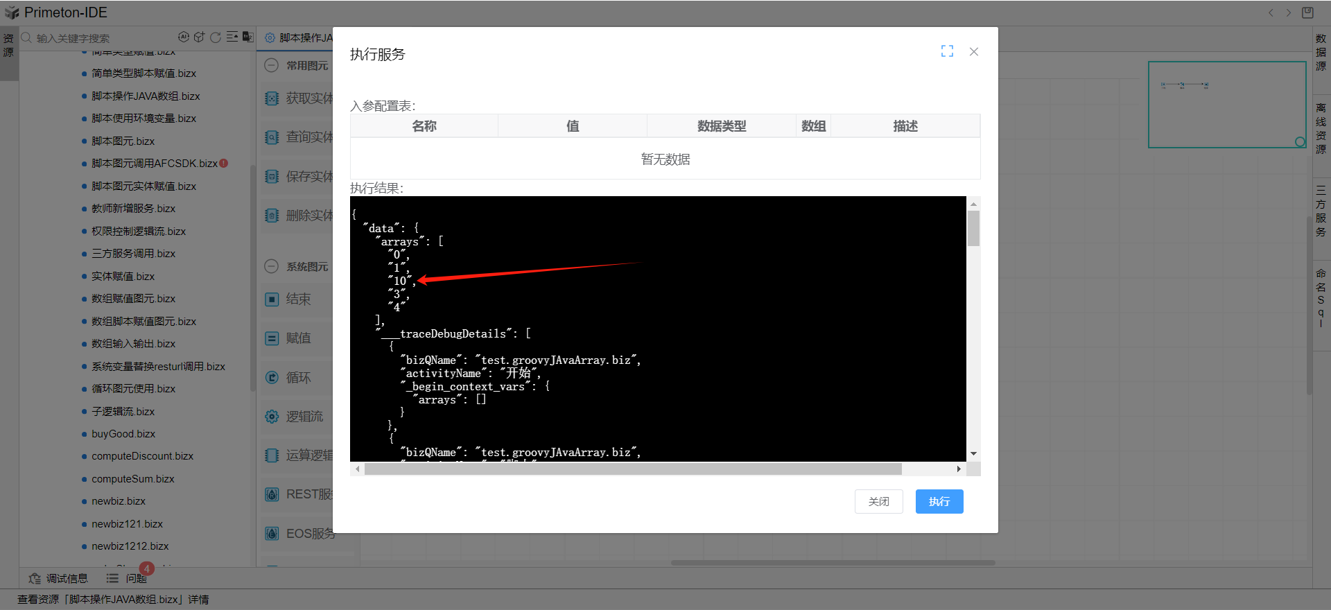Open the 数据源 side tab
This screenshot has height=610, width=1331.
tap(1321, 52)
